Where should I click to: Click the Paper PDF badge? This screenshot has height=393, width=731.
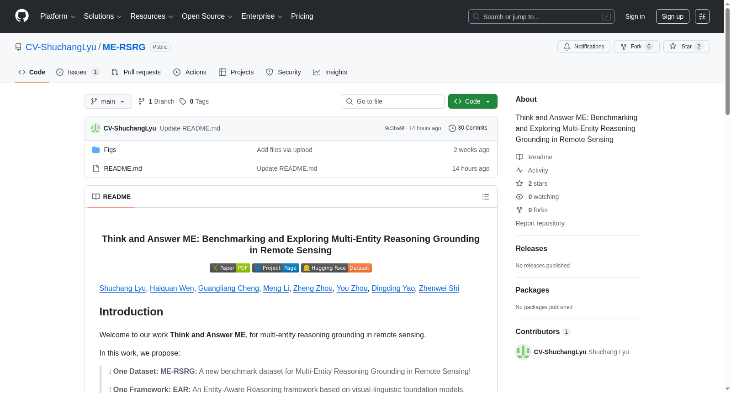coord(230,268)
